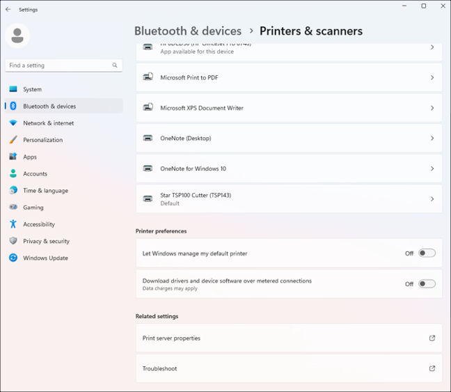The height and width of the screenshot is (392, 451).
Task: Click the Accounts person icon
Action: coord(13,173)
